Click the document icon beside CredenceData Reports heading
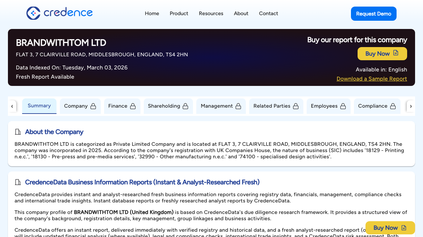423x237 pixels. tap(18, 182)
